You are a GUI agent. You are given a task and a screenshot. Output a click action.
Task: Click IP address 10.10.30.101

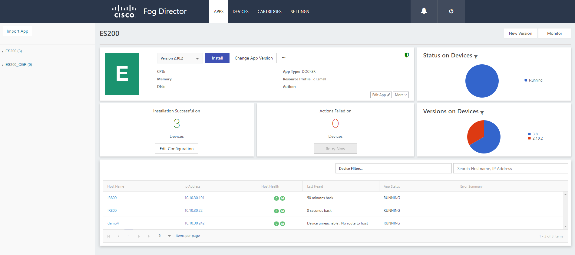tap(194, 198)
